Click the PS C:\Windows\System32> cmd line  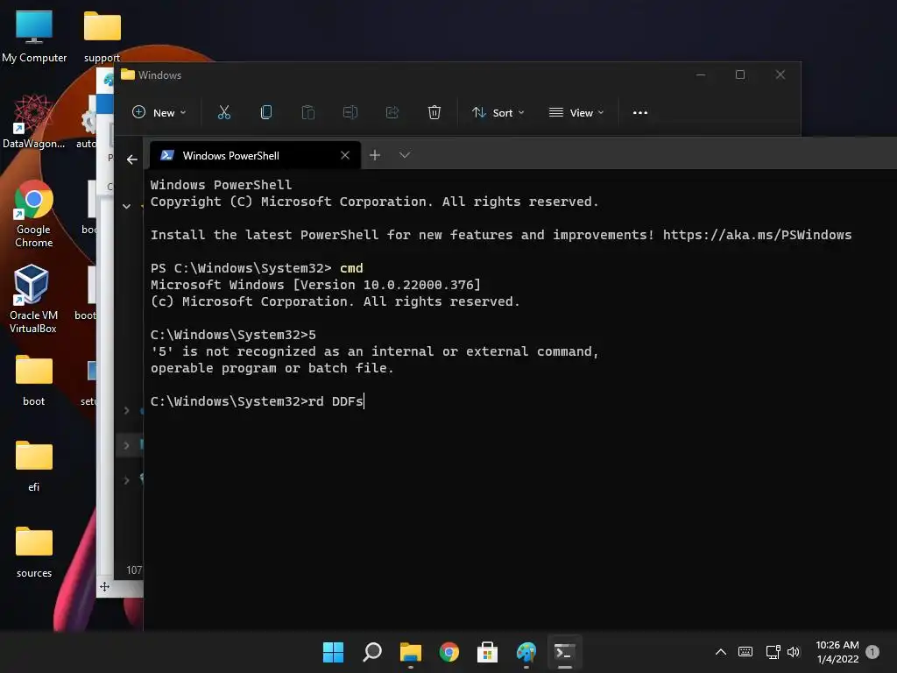tap(257, 268)
